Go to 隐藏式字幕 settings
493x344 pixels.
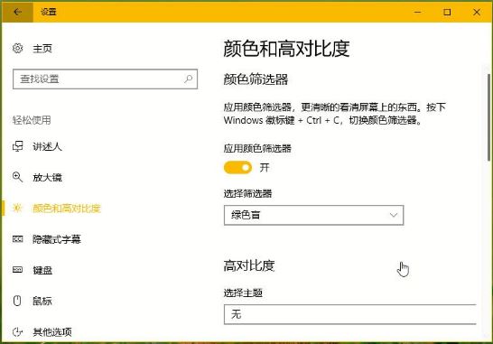tap(57, 239)
